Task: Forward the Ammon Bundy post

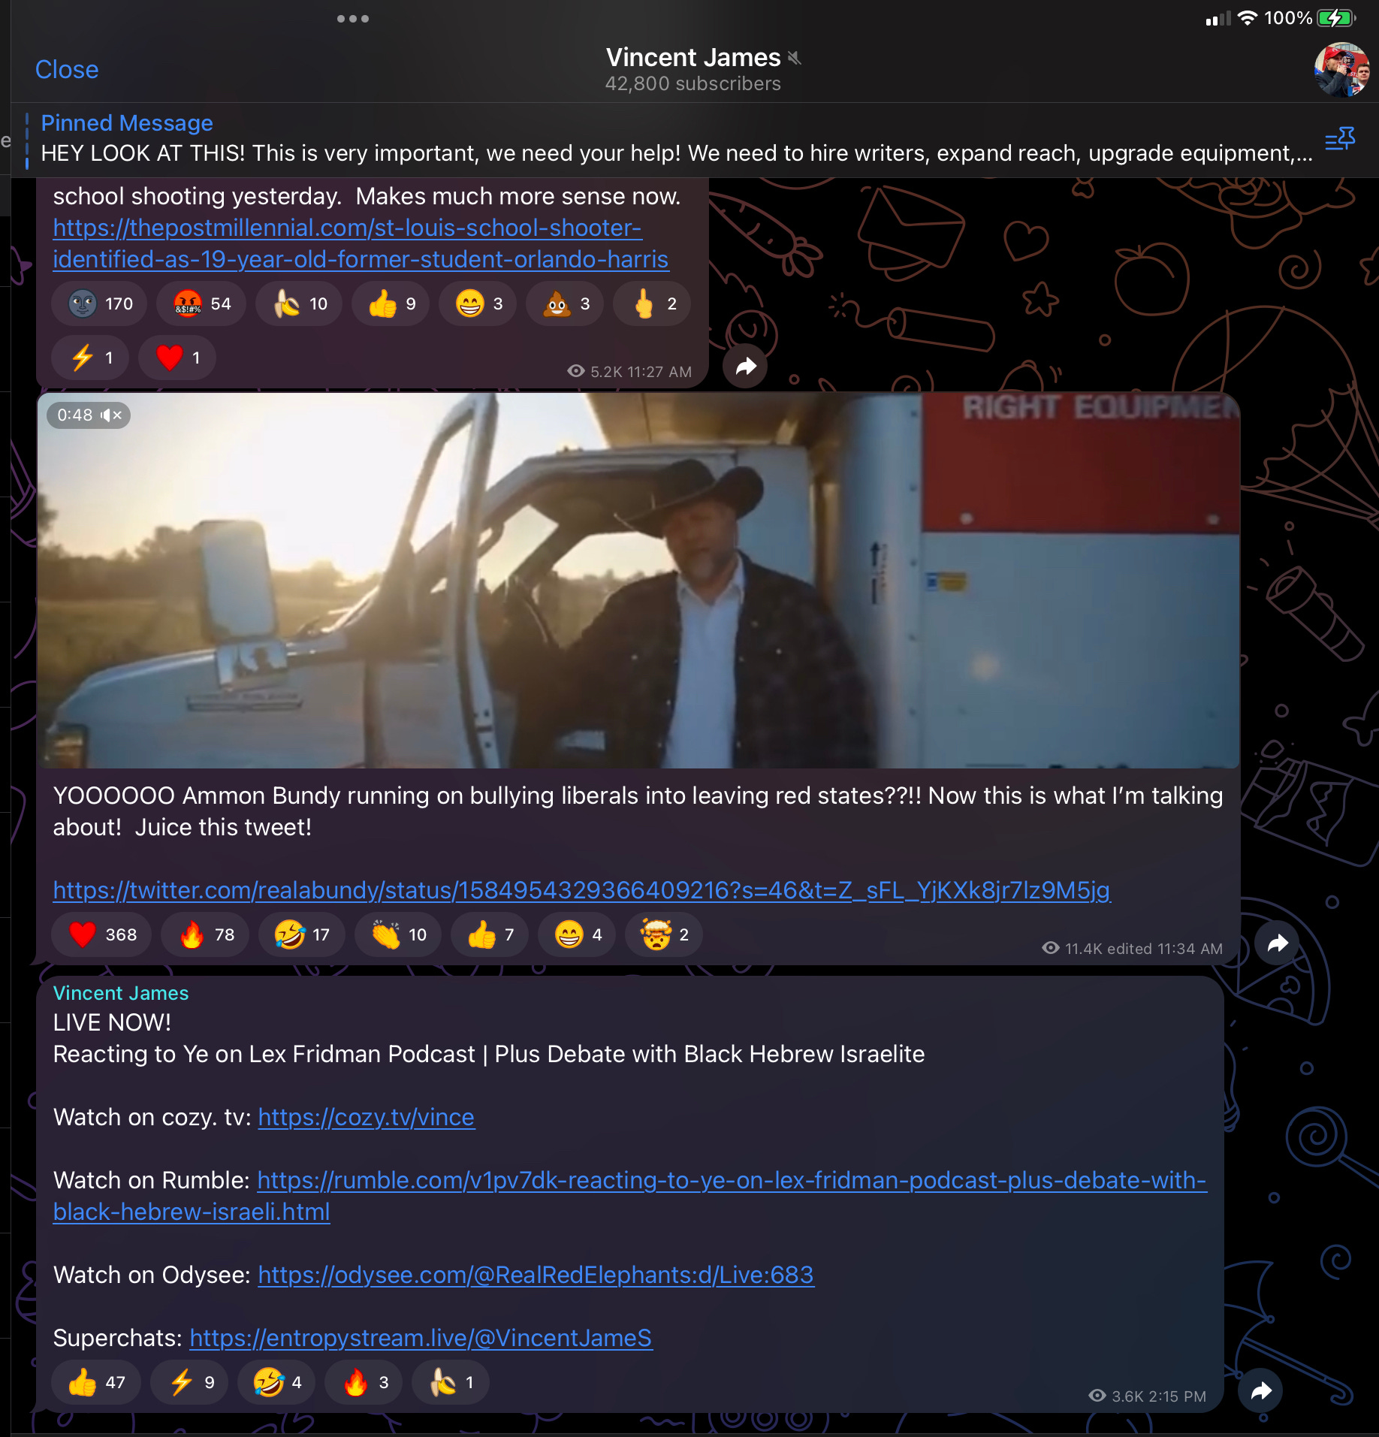Action: 1277,943
